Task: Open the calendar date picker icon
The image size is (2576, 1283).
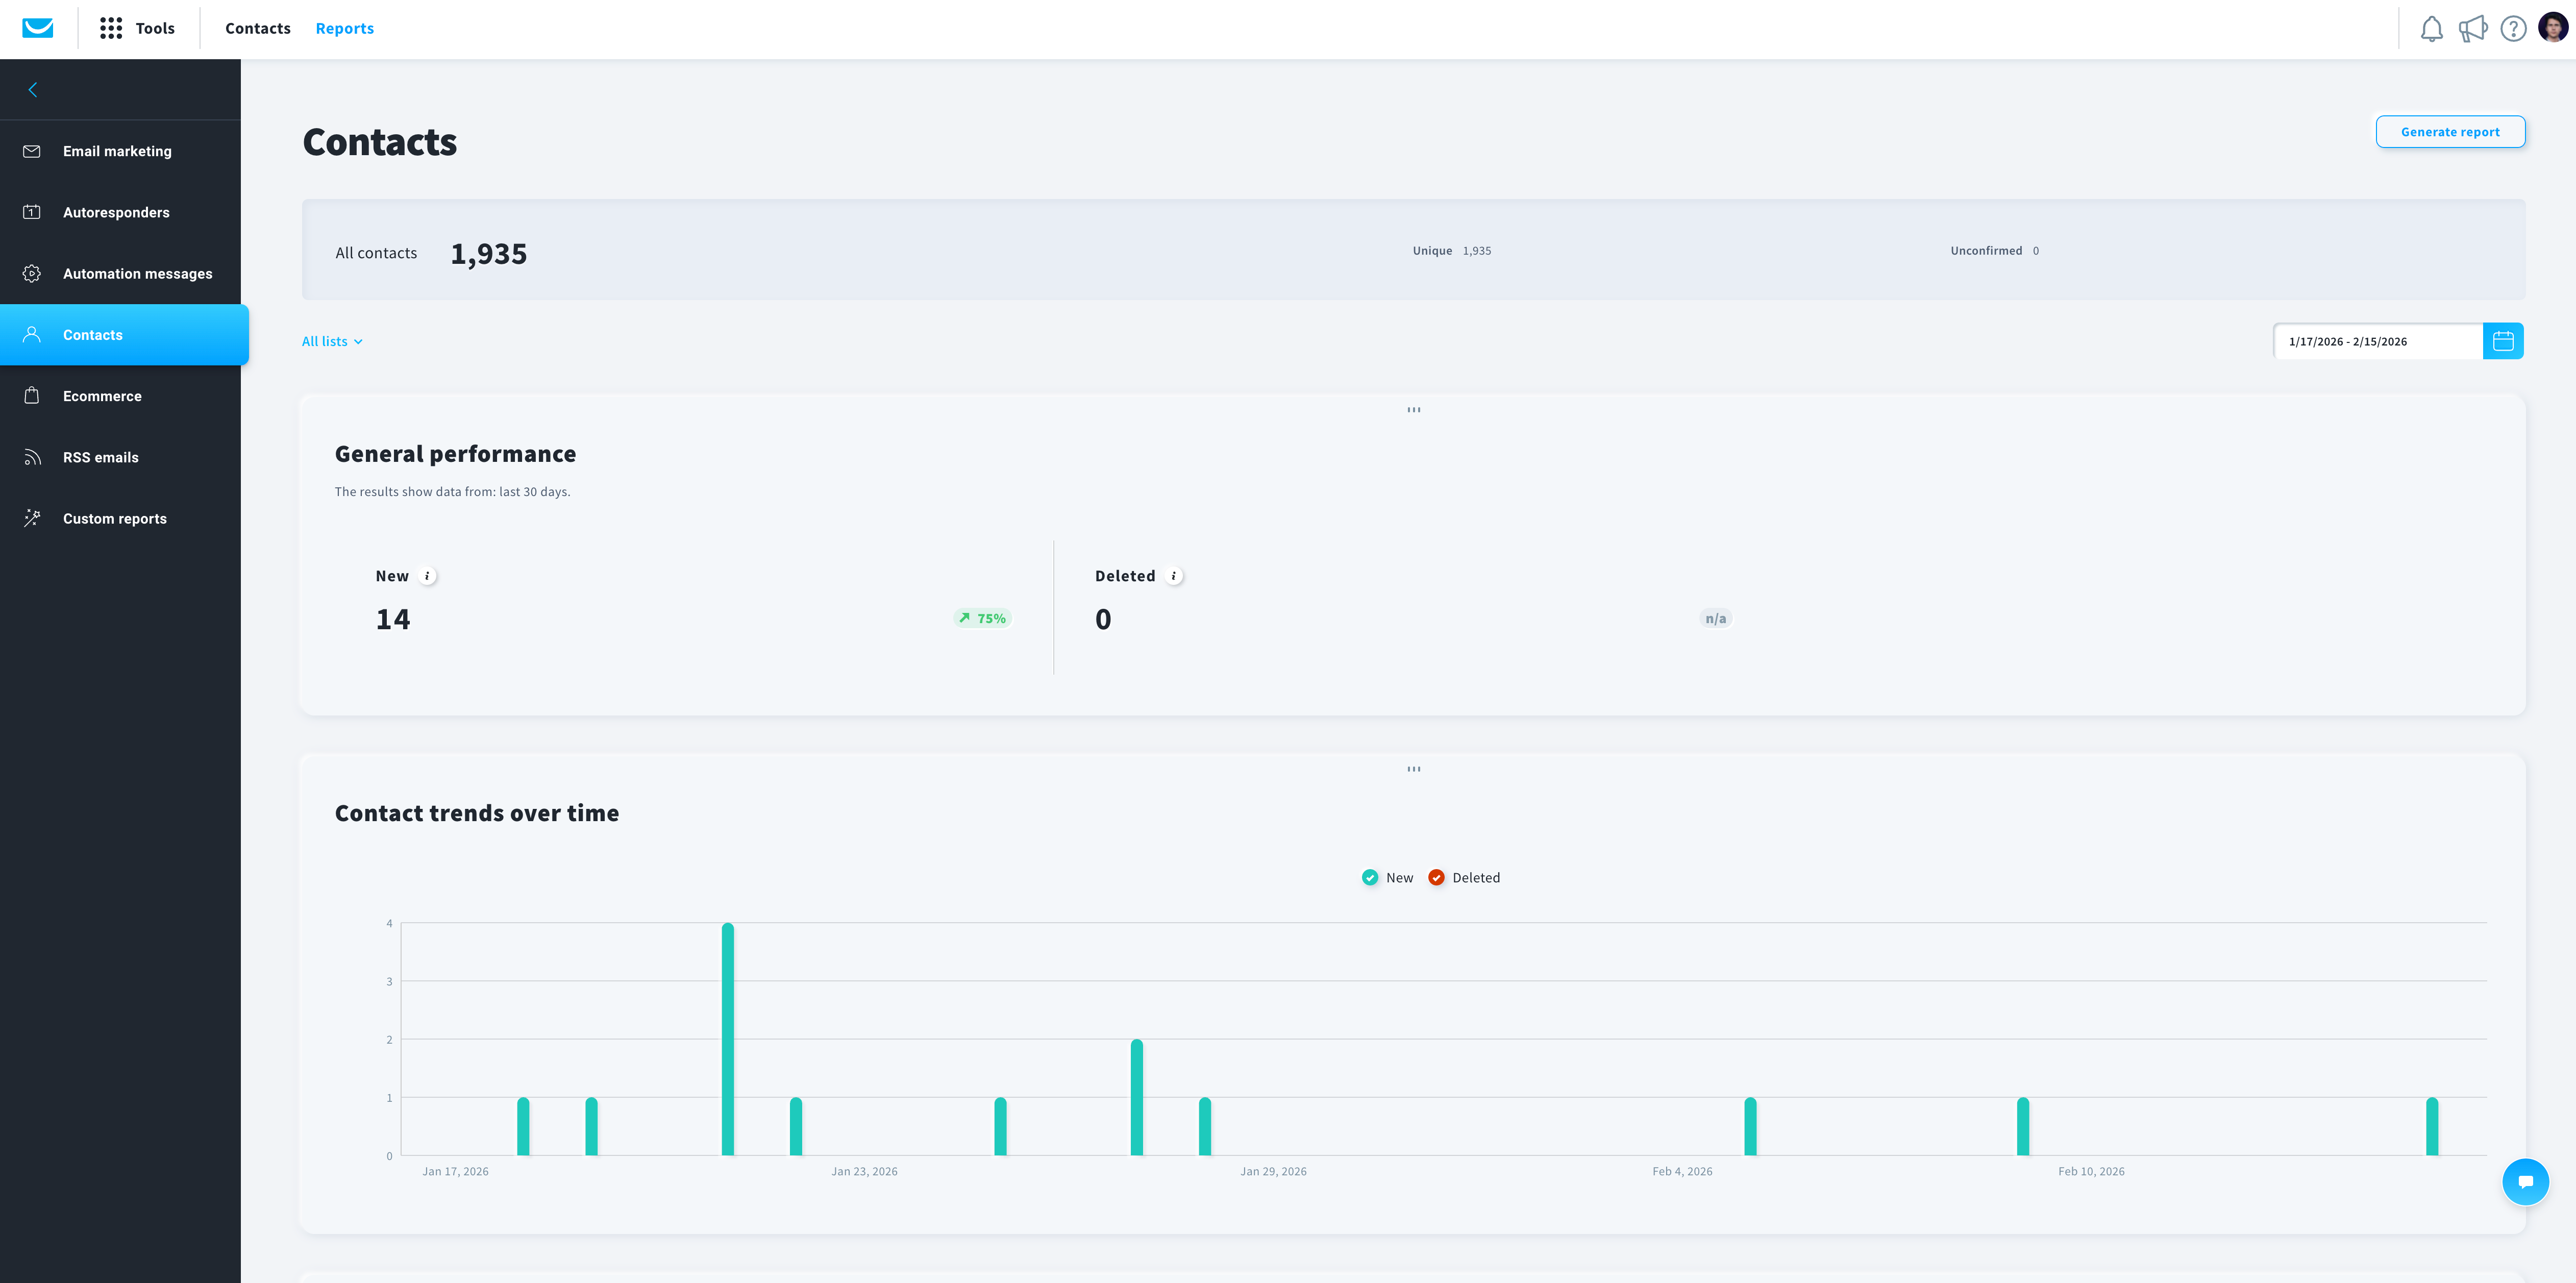Action: (2503, 341)
